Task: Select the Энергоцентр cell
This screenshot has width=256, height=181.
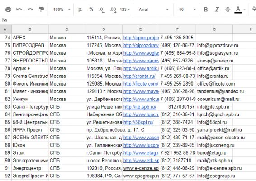Action: [30, 168]
